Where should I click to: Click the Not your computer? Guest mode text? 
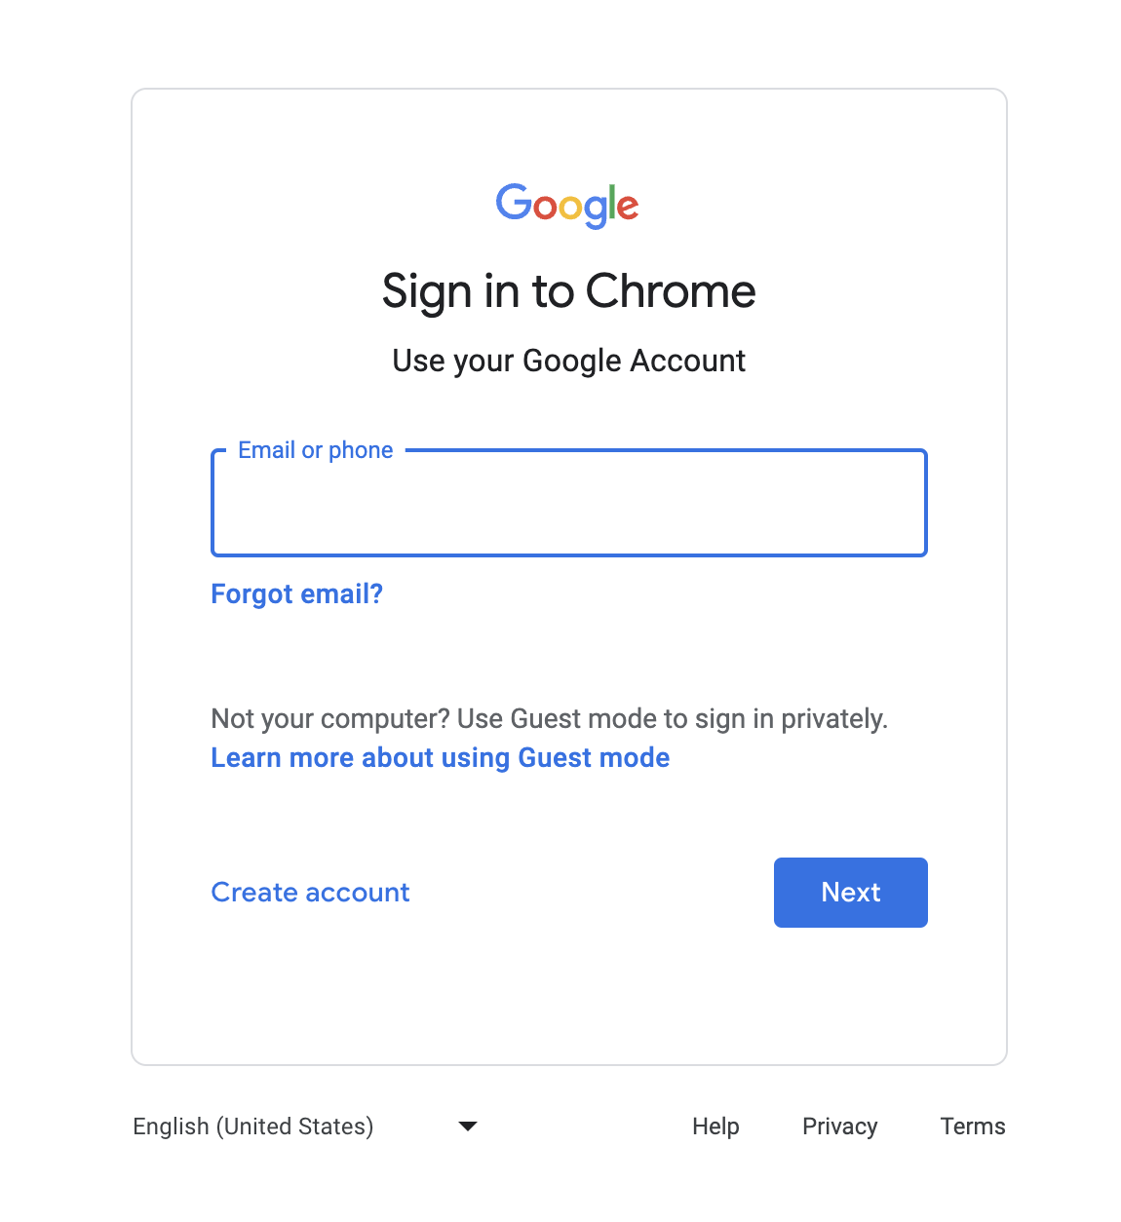pos(549,719)
